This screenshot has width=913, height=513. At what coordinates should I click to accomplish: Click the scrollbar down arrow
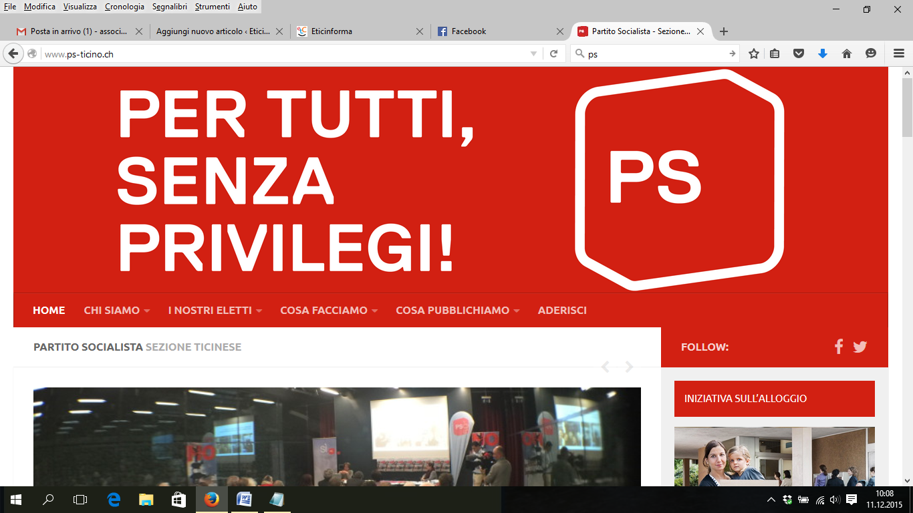[x=907, y=480]
